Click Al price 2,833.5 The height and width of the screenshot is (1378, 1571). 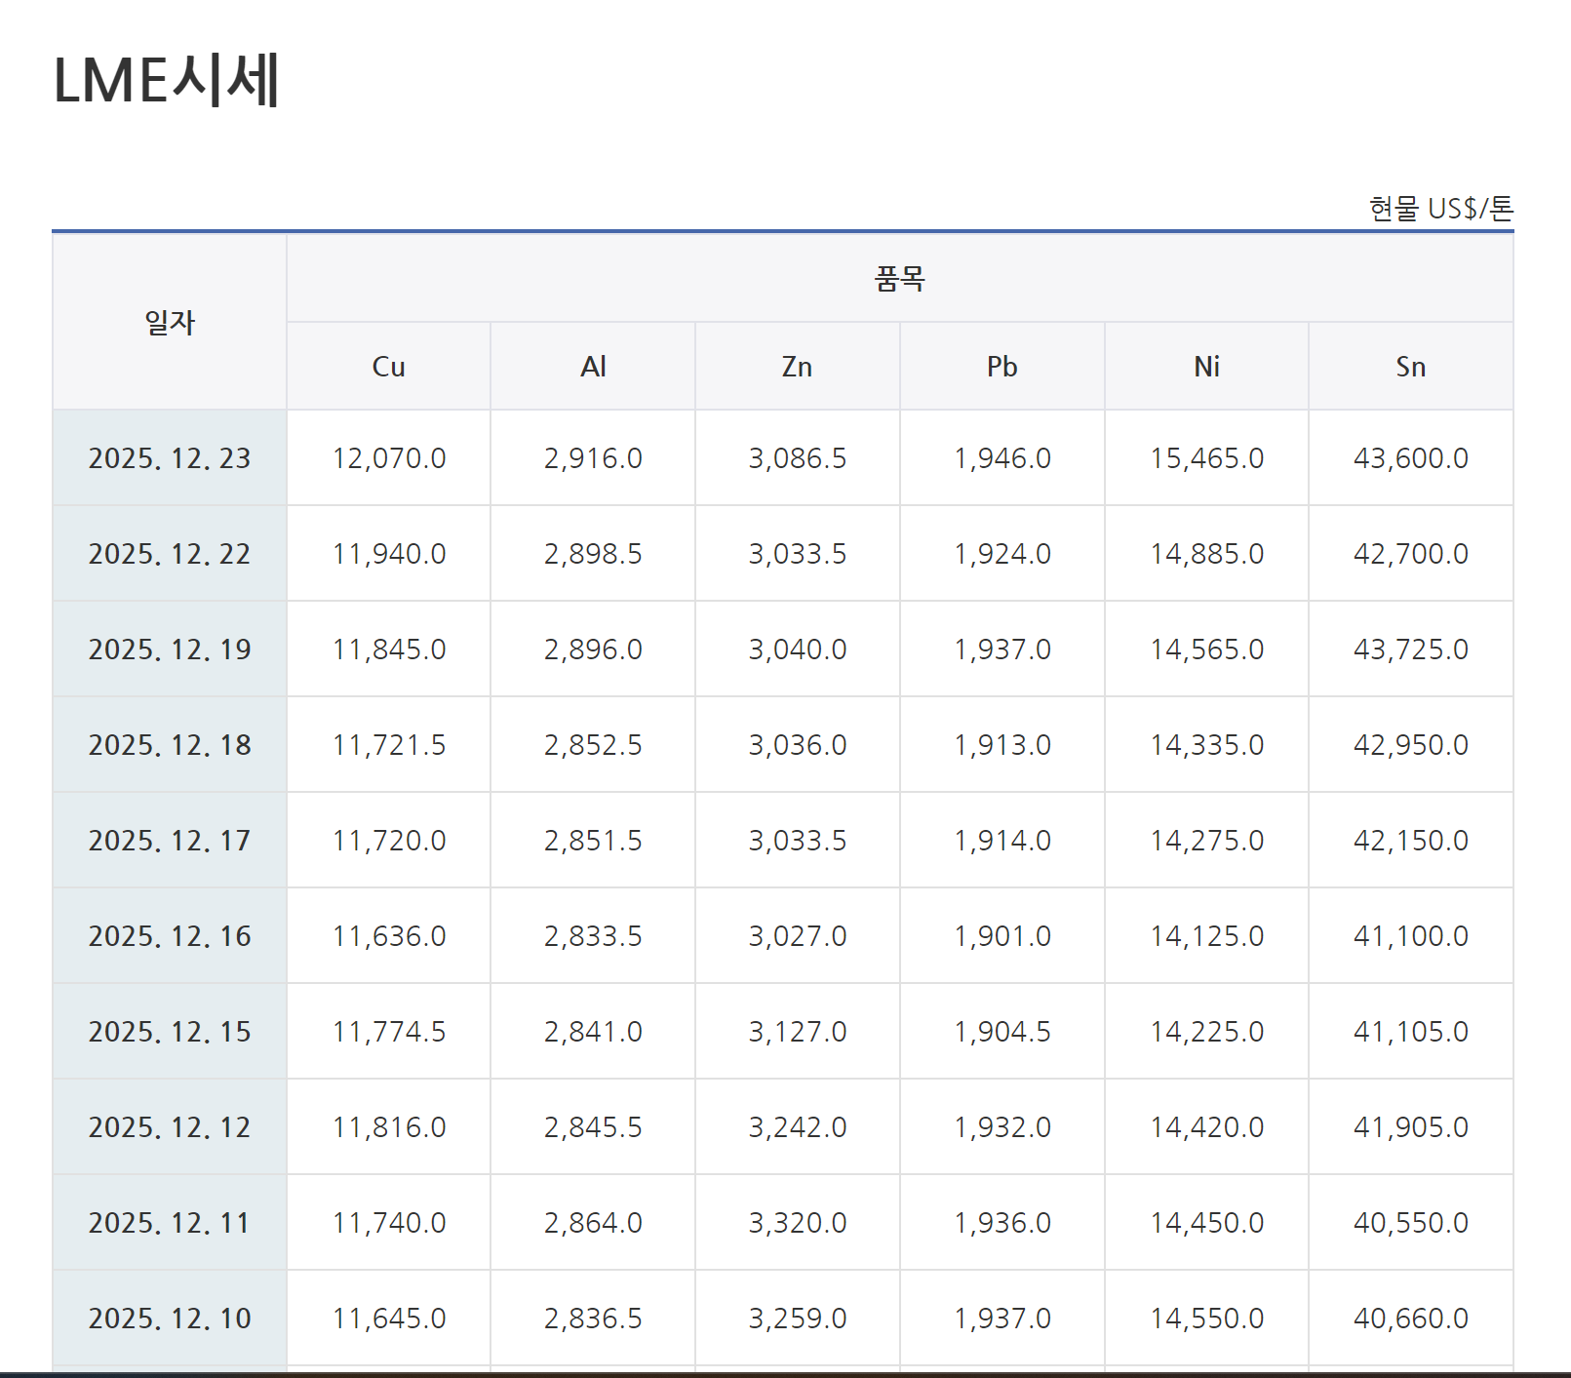(x=593, y=936)
